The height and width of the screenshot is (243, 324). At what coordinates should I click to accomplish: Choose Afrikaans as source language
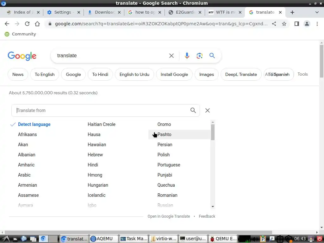tap(27, 134)
